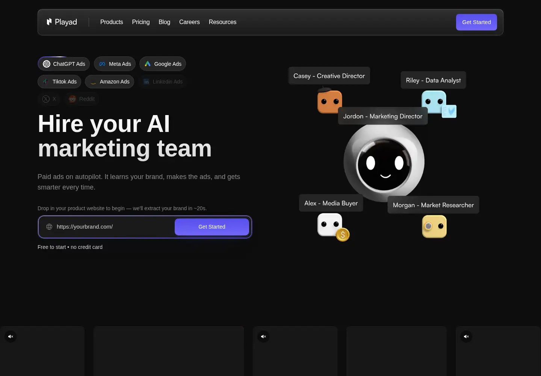This screenshot has height=376, width=541.
Task: Open the Blog link
Action: point(164,22)
